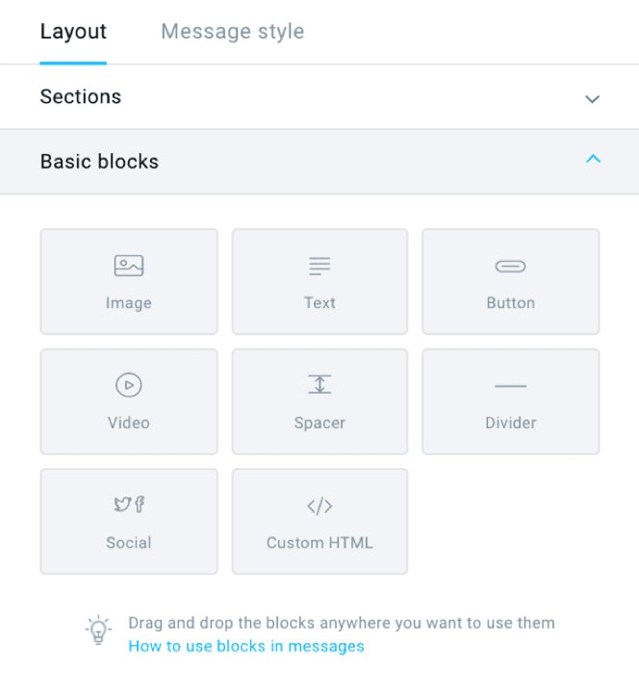The width and height of the screenshot is (639, 693).
Task: Click the Custom HTML code brackets icon
Action: 319,506
